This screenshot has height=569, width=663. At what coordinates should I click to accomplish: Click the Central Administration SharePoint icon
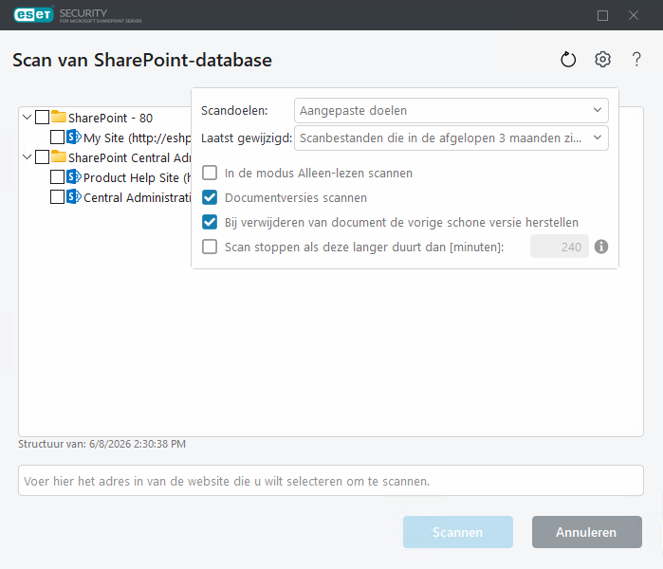click(74, 196)
